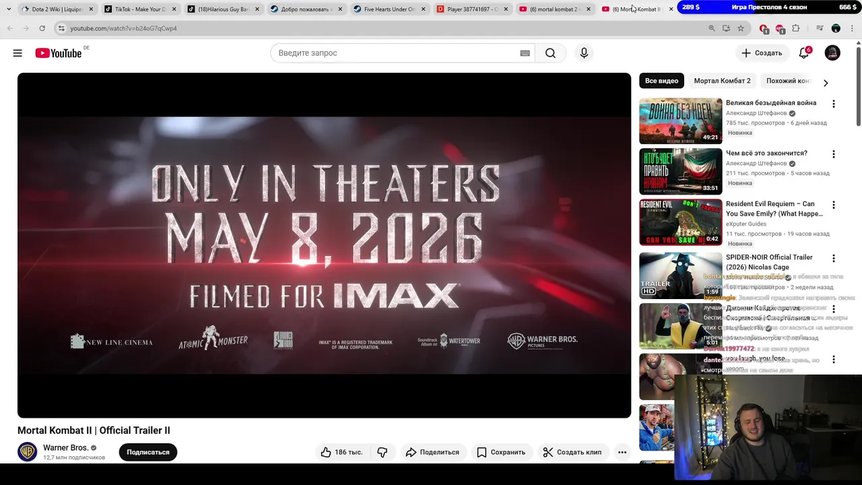The image size is (862, 485).
Task: Close the Player 387741697 tab
Action: point(505,9)
